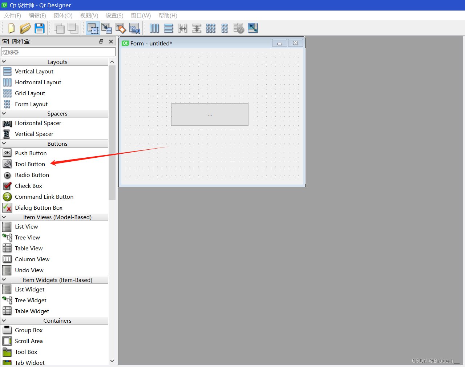
Task: Apply Lay Out Vertically to the form
Action: [x=168, y=28]
